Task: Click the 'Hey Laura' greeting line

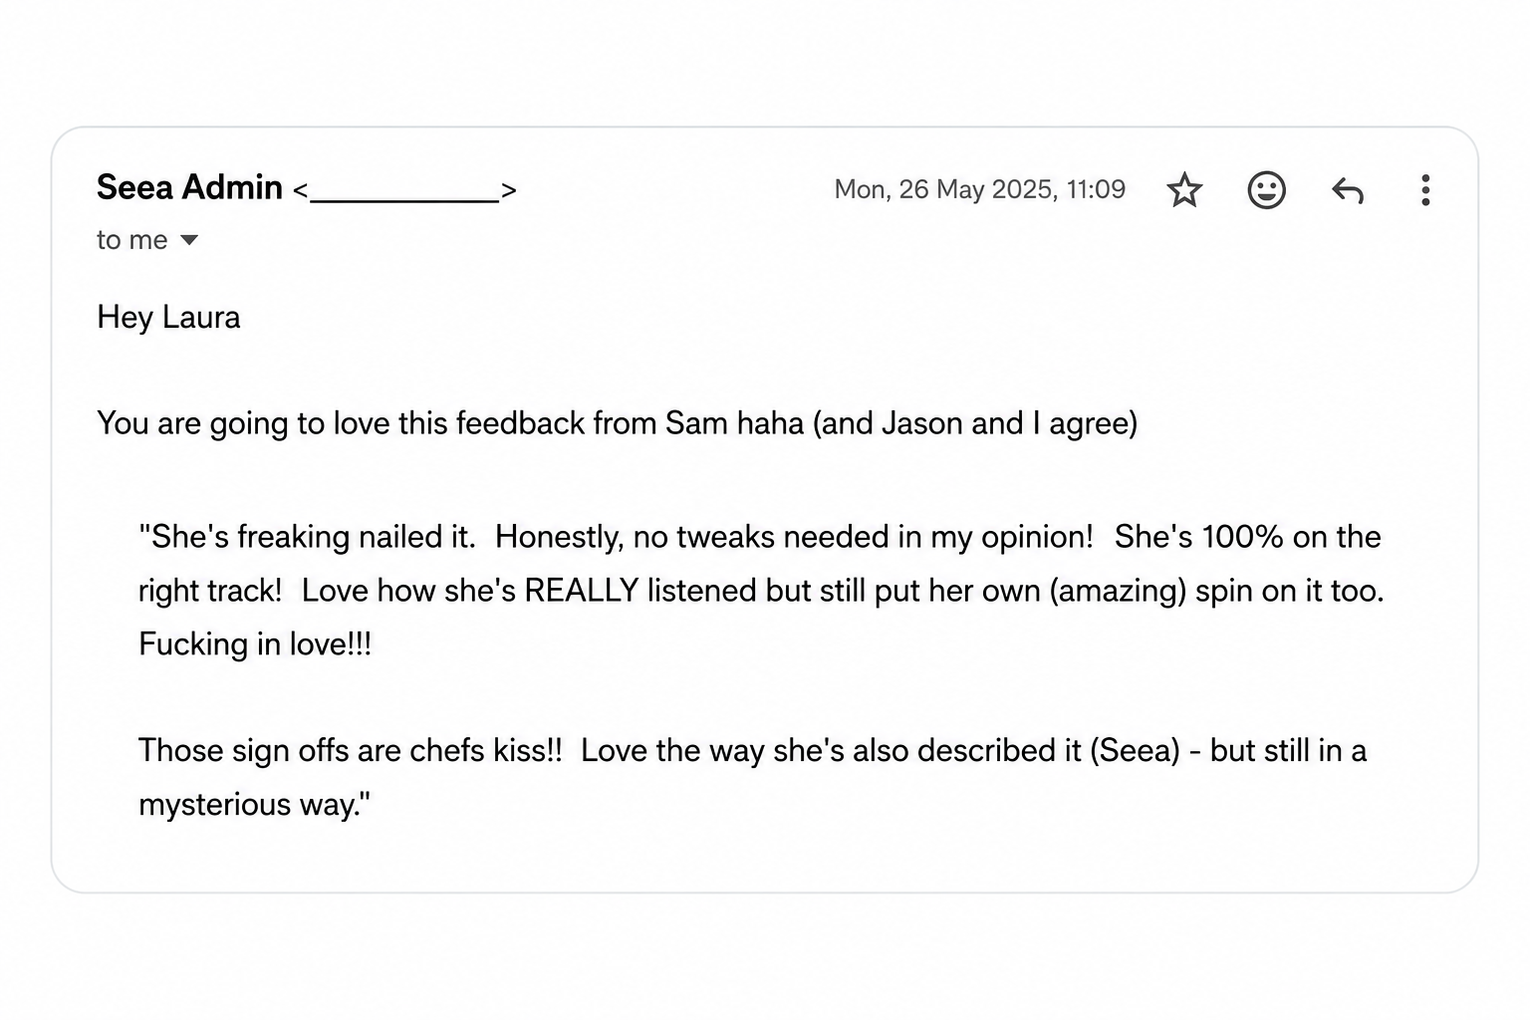Action: click(168, 317)
